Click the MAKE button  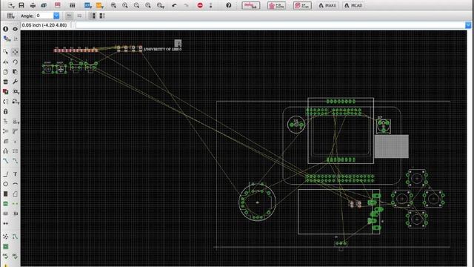[327, 5]
